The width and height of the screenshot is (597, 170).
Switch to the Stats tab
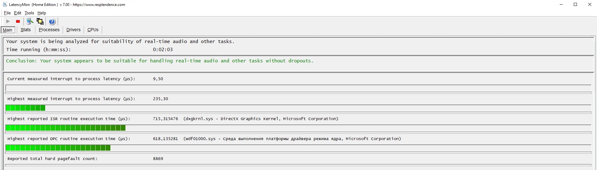point(26,30)
